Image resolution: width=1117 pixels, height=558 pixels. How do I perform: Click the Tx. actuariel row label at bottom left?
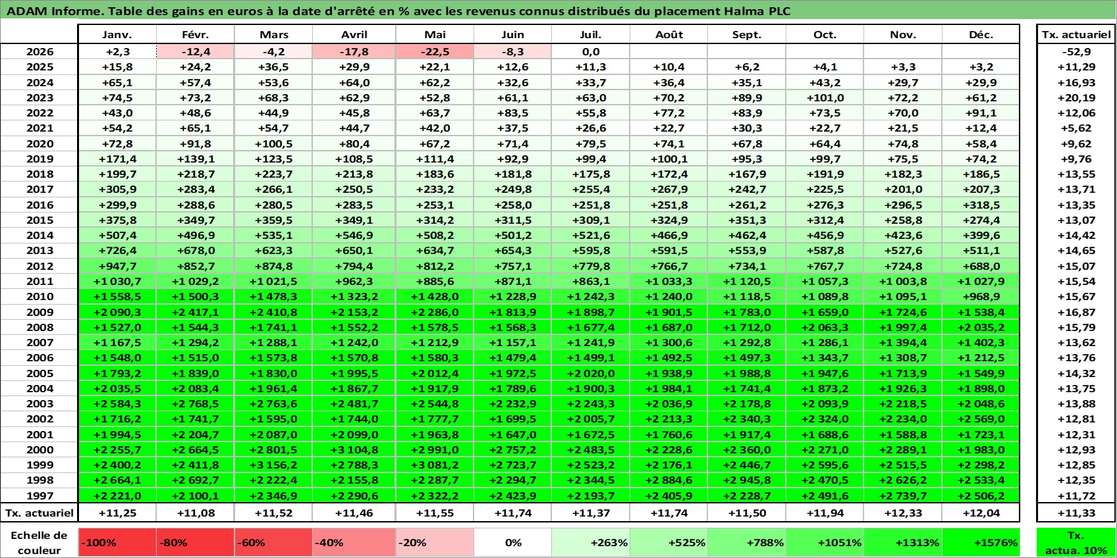click(40, 513)
